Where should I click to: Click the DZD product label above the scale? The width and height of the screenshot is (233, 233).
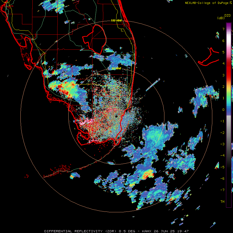point(228,16)
